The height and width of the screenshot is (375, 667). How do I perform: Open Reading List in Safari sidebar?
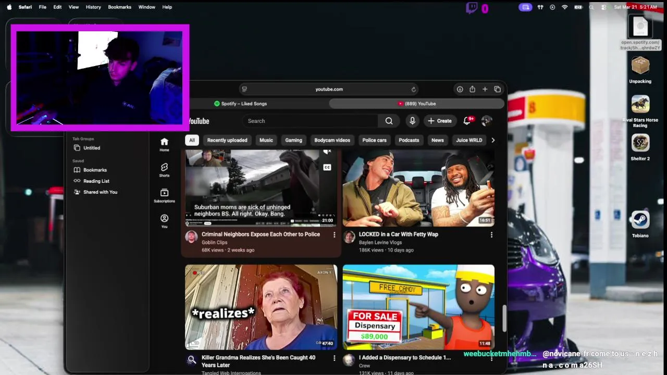(96, 181)
